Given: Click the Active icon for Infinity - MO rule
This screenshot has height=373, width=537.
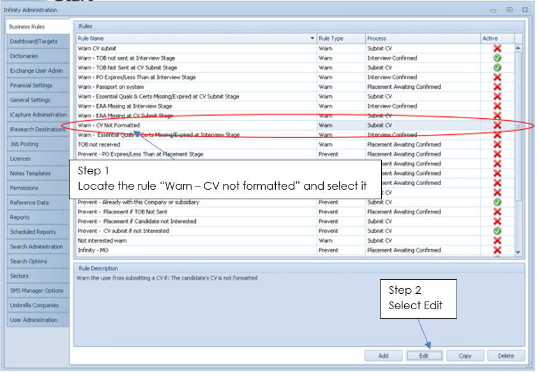Looking at the screenshot, I should point(497,250).
